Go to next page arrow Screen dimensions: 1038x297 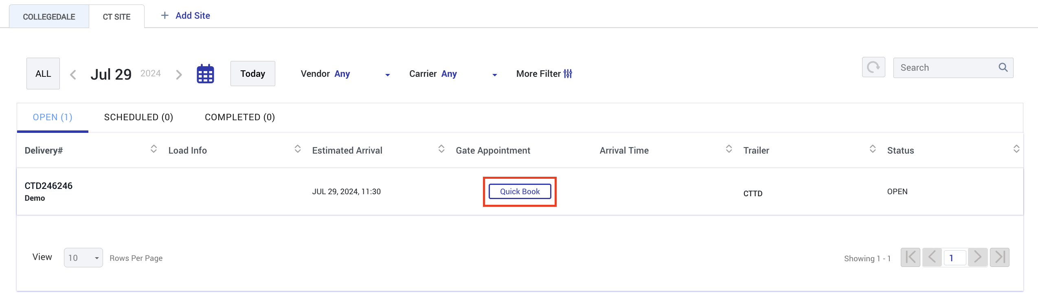(978, 257)
